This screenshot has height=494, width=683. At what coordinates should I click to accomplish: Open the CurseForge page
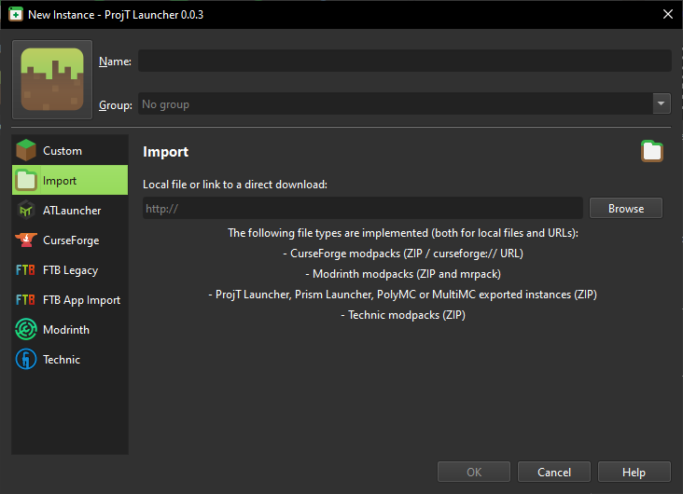tap(70, 240)
